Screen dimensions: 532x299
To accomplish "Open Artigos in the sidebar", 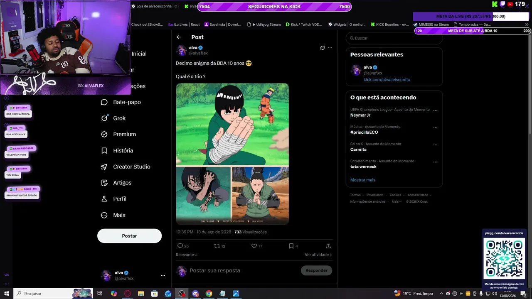I will (116, 183).
